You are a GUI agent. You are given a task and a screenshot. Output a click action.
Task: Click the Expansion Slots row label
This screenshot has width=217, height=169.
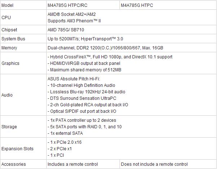tap(17, 149)
